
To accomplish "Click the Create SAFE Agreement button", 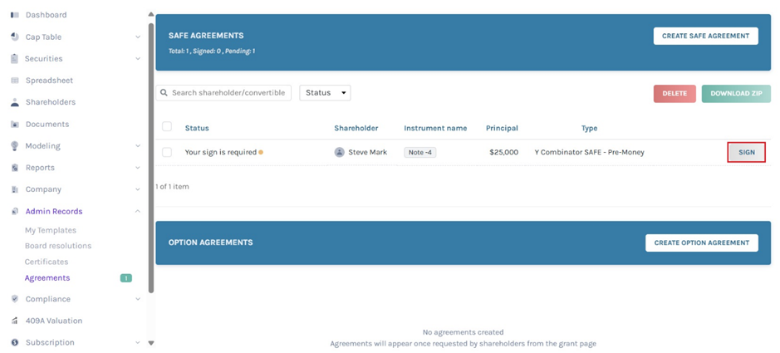I will point(705,36).
